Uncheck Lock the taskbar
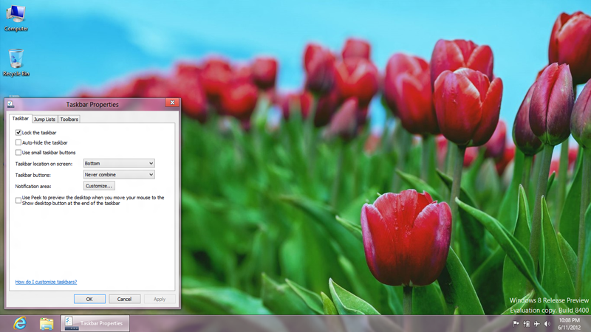 pos(18,133)
